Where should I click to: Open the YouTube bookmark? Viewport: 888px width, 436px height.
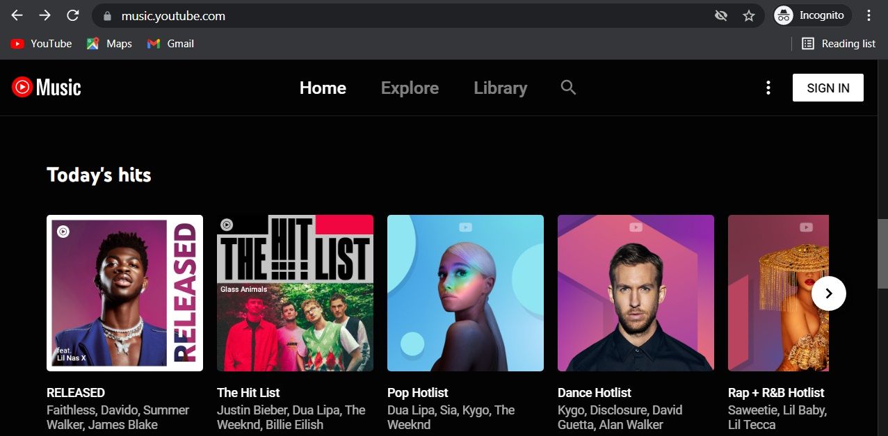[41, 44]
